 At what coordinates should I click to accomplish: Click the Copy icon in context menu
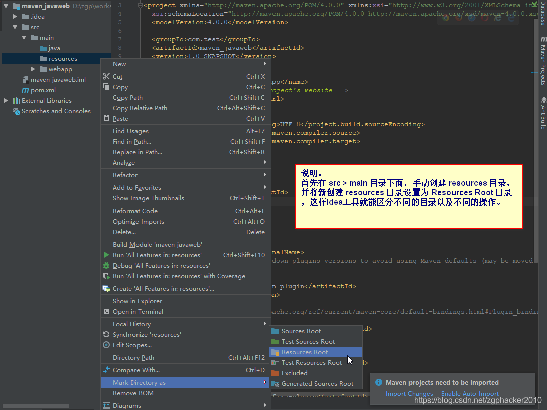click(106, 87)
